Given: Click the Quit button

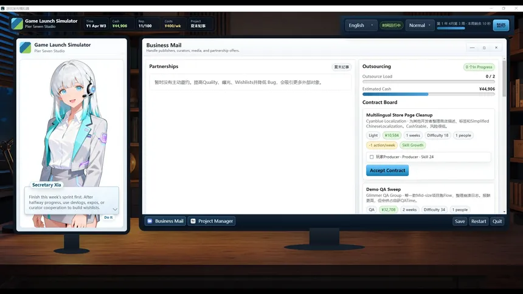Looking at the screenshot, I should [x=497, y=221].
